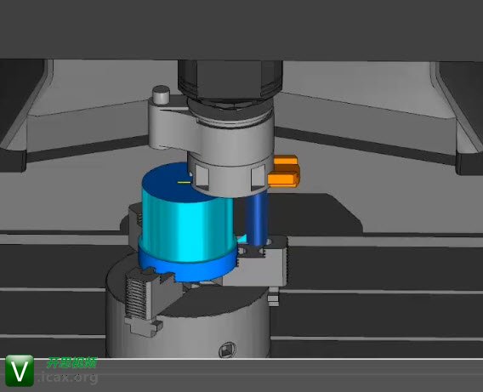Click the upper orange block
This screenshot has width=483, height=392.
click(286, 161)
